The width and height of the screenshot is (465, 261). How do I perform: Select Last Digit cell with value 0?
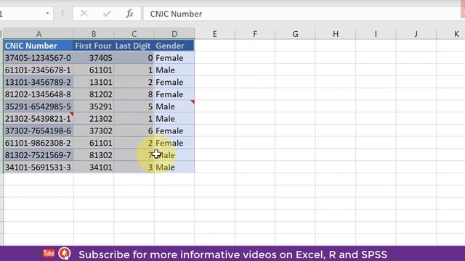click(x=134, y=58)
